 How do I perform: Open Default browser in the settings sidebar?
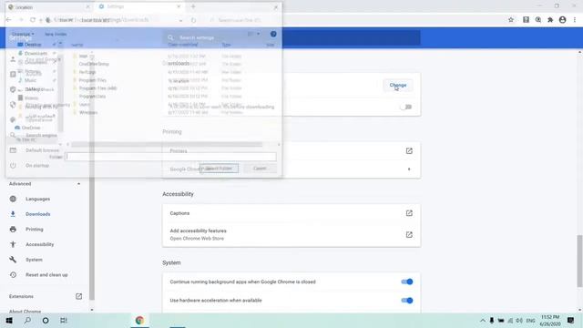(43, 150)
